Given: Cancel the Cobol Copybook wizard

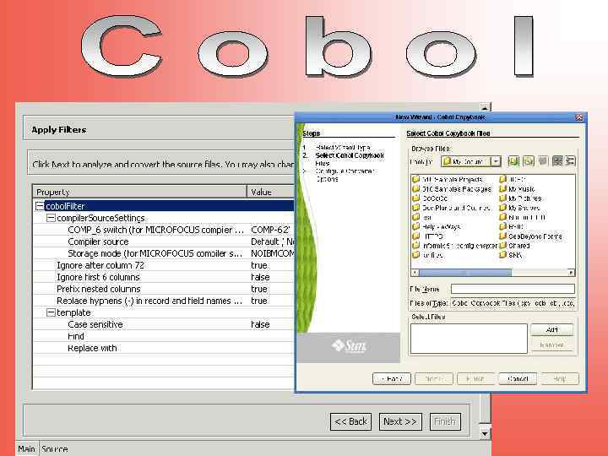Looking at the screenshot, I should (518, 379).
